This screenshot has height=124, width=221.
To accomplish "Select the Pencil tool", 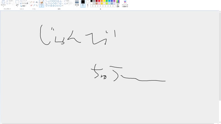I will 31,2.
